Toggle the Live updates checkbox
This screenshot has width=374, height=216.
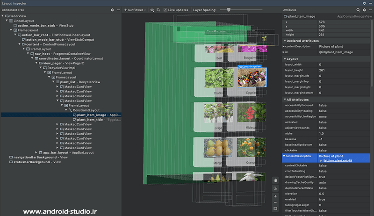click(x=165, y=9)
